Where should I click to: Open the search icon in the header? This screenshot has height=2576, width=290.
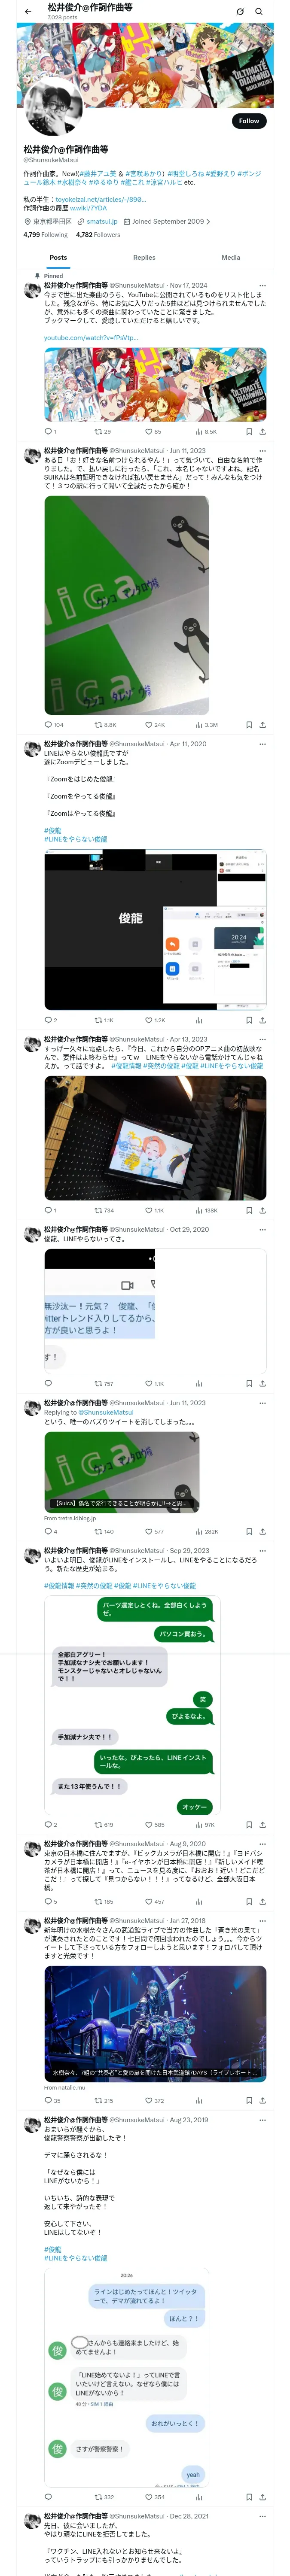click(259, 12)
